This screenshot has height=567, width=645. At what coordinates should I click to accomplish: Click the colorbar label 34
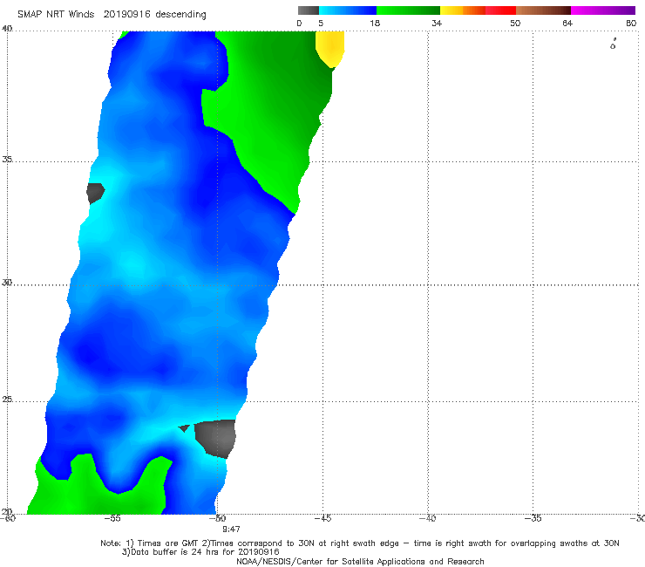(437, 23)
